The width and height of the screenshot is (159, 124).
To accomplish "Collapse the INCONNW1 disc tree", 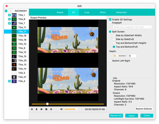I will tap(6, 11).
